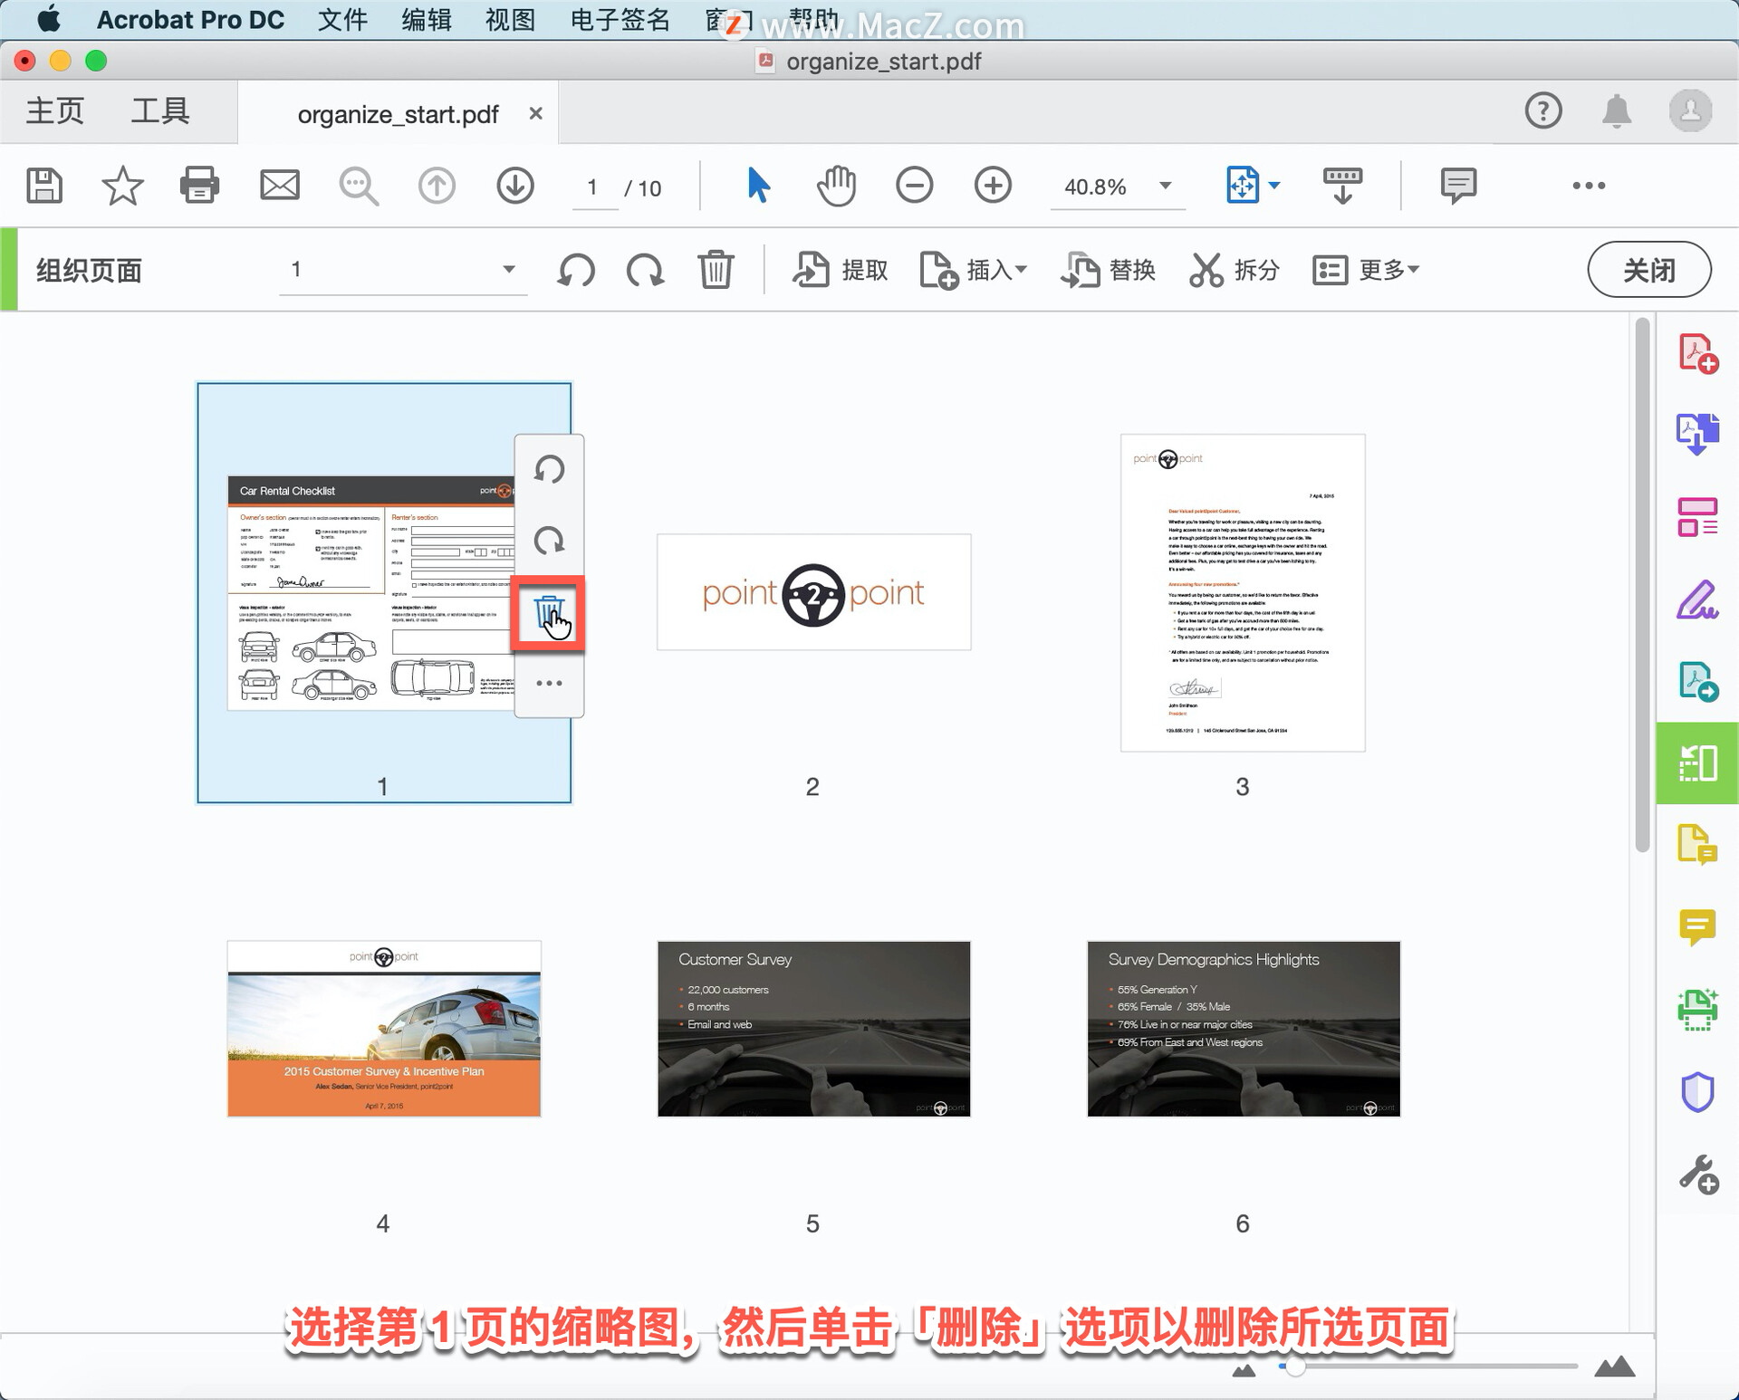Select the Hand pan tool
Viewport: 1739px width, 1400px height.
(835, 186)
